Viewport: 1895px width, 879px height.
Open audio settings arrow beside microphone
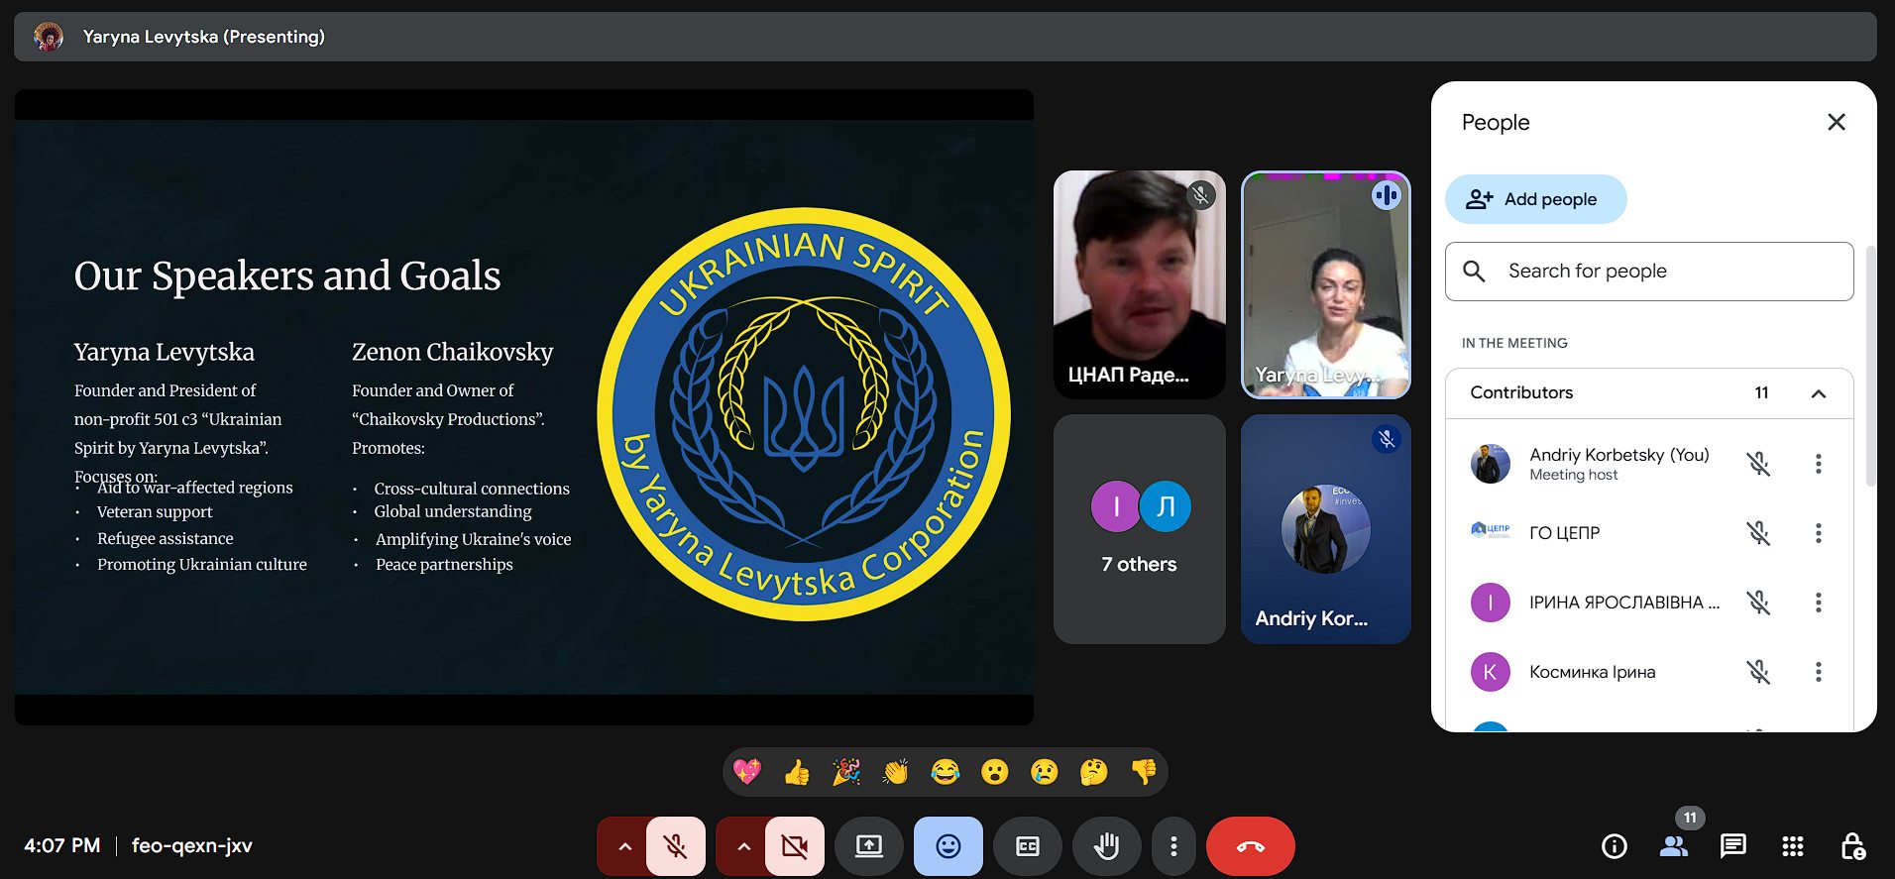click(624, 846)
